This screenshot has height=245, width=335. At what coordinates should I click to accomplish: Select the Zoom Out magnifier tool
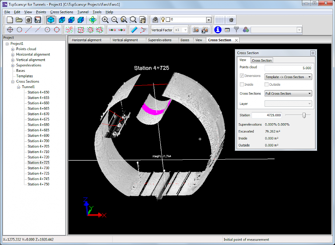coord(114,20)
